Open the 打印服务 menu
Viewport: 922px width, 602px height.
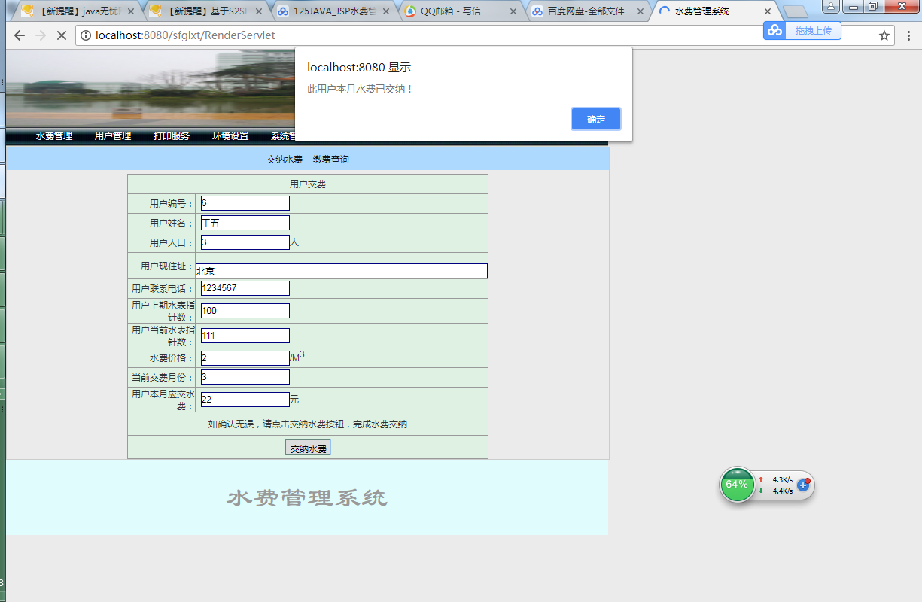(x=172, y=136)
